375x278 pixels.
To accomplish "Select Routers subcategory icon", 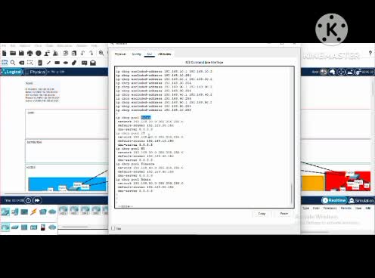I will click(x=5, y=227).
